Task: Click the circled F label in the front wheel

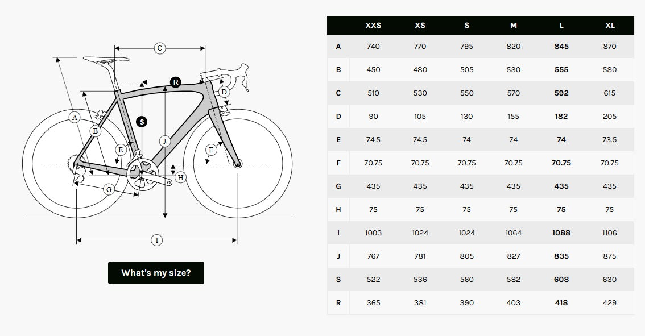Action: click(x=211, y=150)
